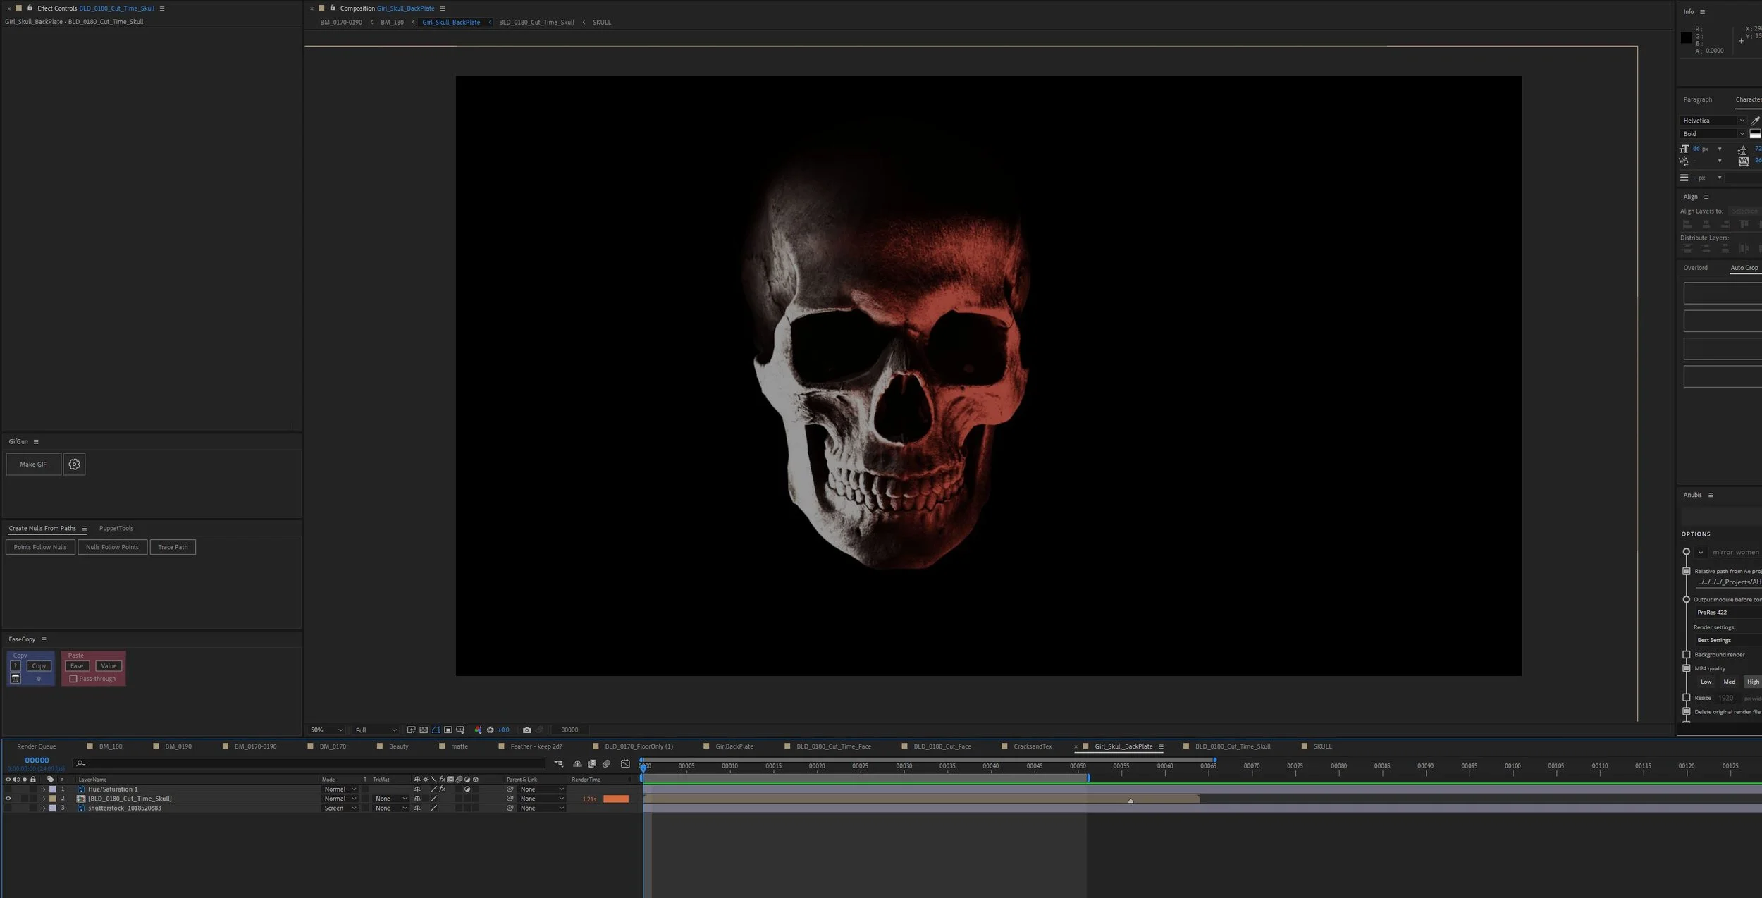The height and width of the screenshot is (898, 1762).
Task: Hide the BLD_0180_Cut_Time_Skull layer eye
Action: [x=8, y=799]
